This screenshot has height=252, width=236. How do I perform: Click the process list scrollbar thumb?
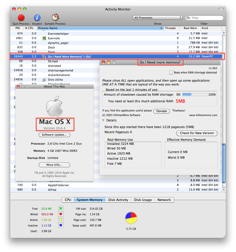pyautogui.click(x=223, y=163)
